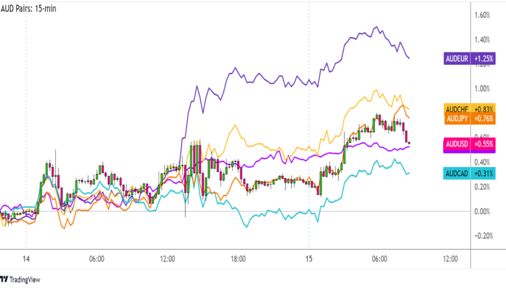Click the AUDJPY +0.76% value tag
Viewport: 506px width, 290px height.
tap(484, 118)
